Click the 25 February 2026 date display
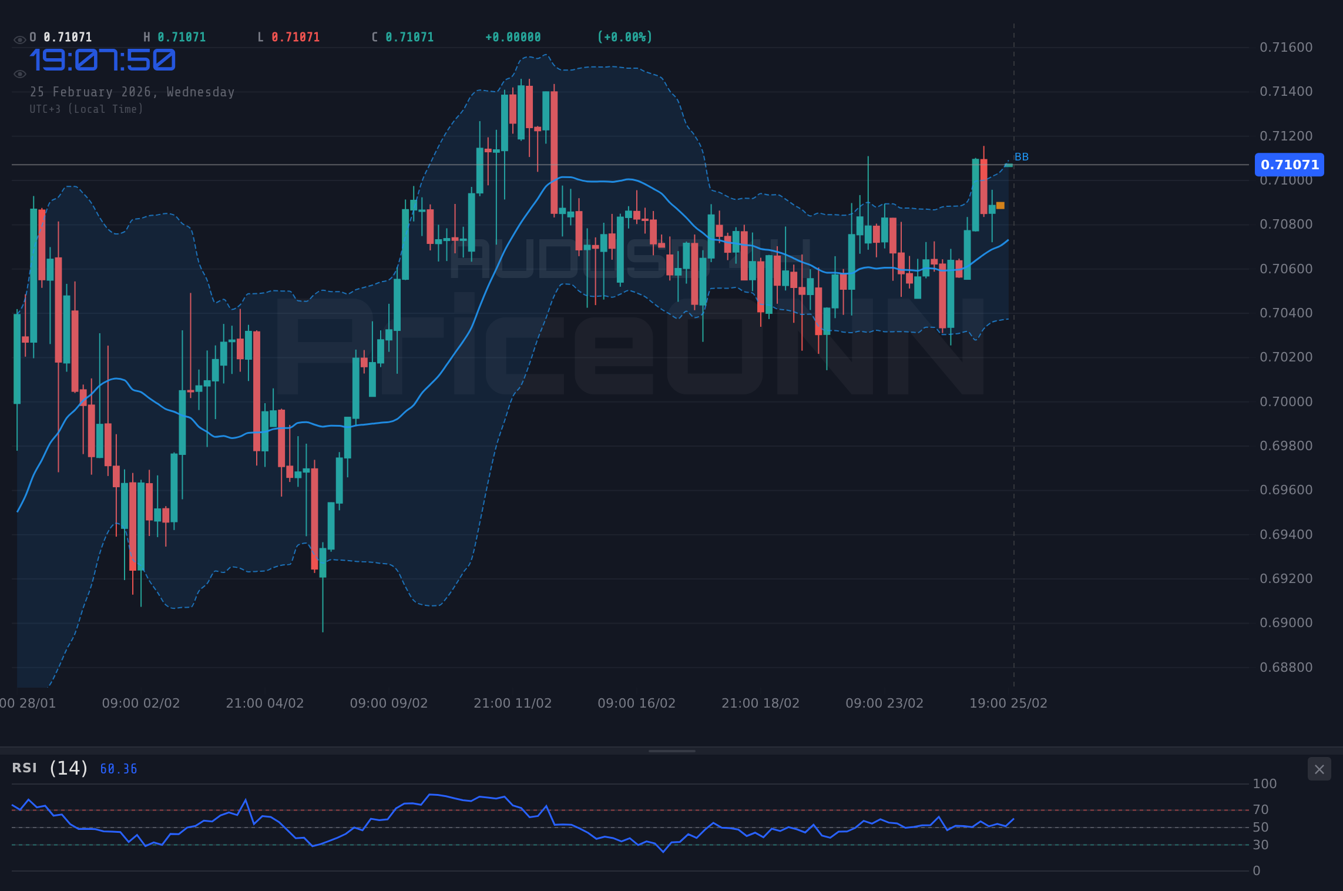The width and height of the screenshot is (1343, 891). click(132, 92)
